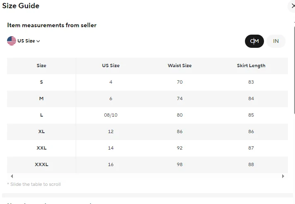Image resolution: width=295 pixels, height=204 pixels.
Task: Open the US Size region dropdown
Action: pyautogui.click(x=29, y=41)
